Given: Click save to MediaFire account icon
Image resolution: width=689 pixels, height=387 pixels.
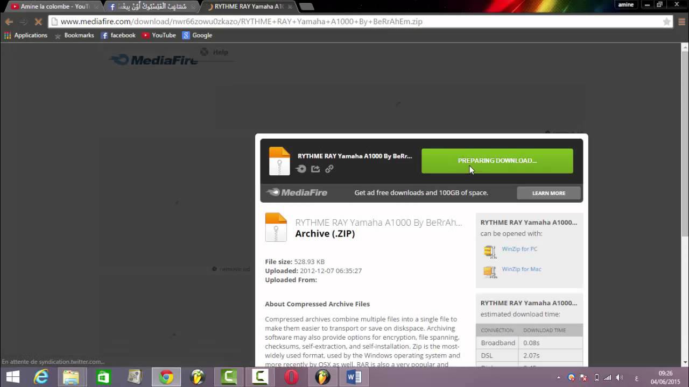Looking at the screenshot, I should coord(301,169).
